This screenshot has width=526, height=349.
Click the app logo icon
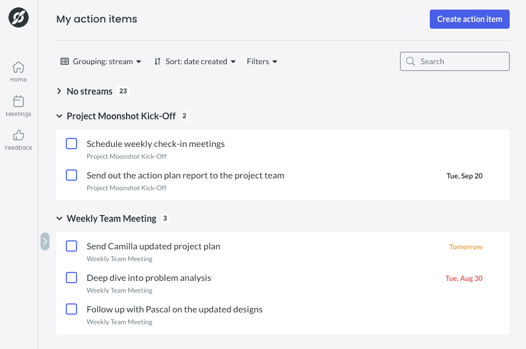(19, 17)
